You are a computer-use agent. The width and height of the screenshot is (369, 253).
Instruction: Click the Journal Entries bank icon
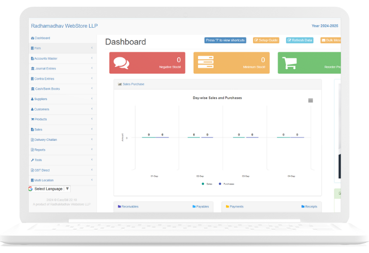[x=33, y=68]
